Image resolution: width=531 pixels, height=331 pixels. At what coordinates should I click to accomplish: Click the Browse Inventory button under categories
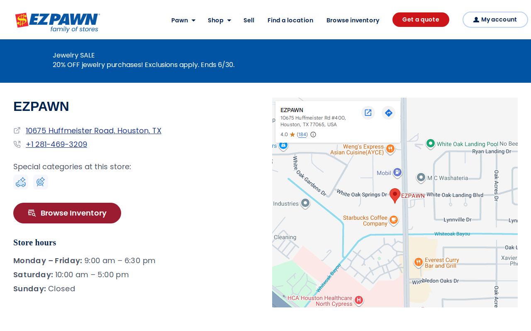click(67, 213)
